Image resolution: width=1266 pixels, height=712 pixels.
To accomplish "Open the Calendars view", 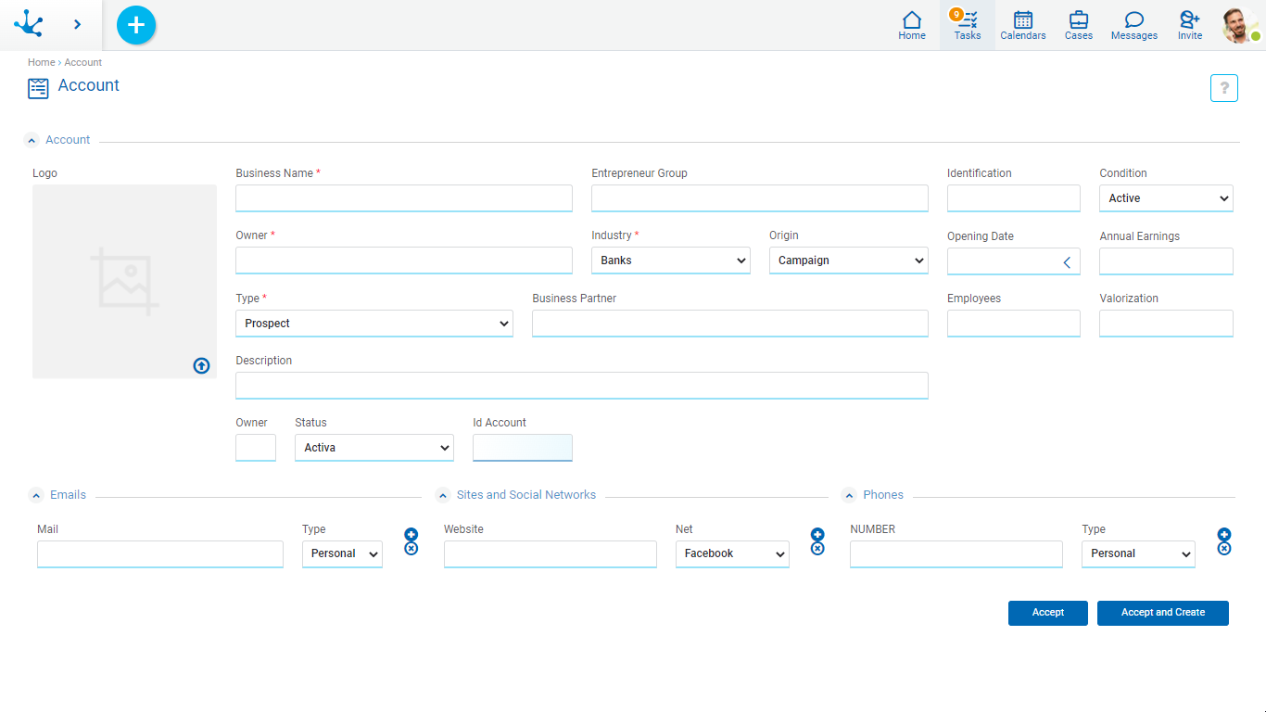I will point(1023,25).
